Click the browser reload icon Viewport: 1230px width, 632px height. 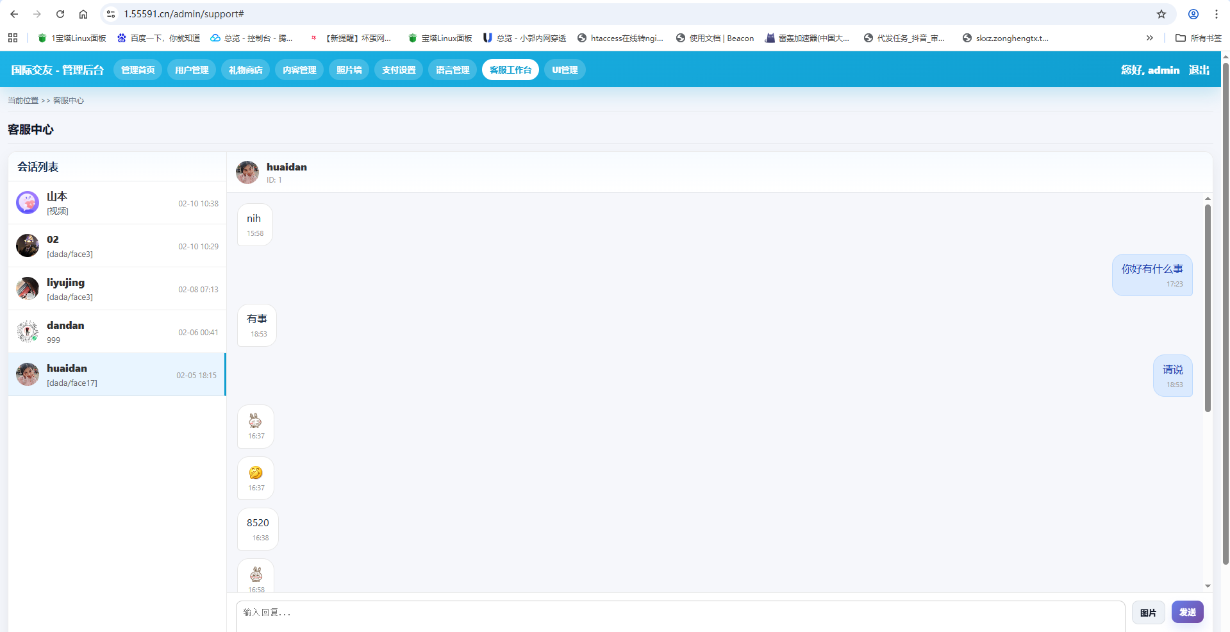(x=60, y=14)
